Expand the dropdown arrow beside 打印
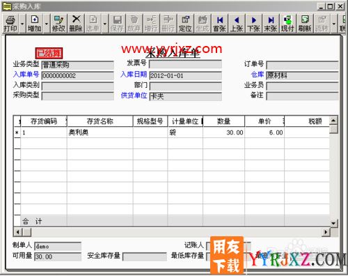This screenshot has height=276, width=348. pos(22,24)
